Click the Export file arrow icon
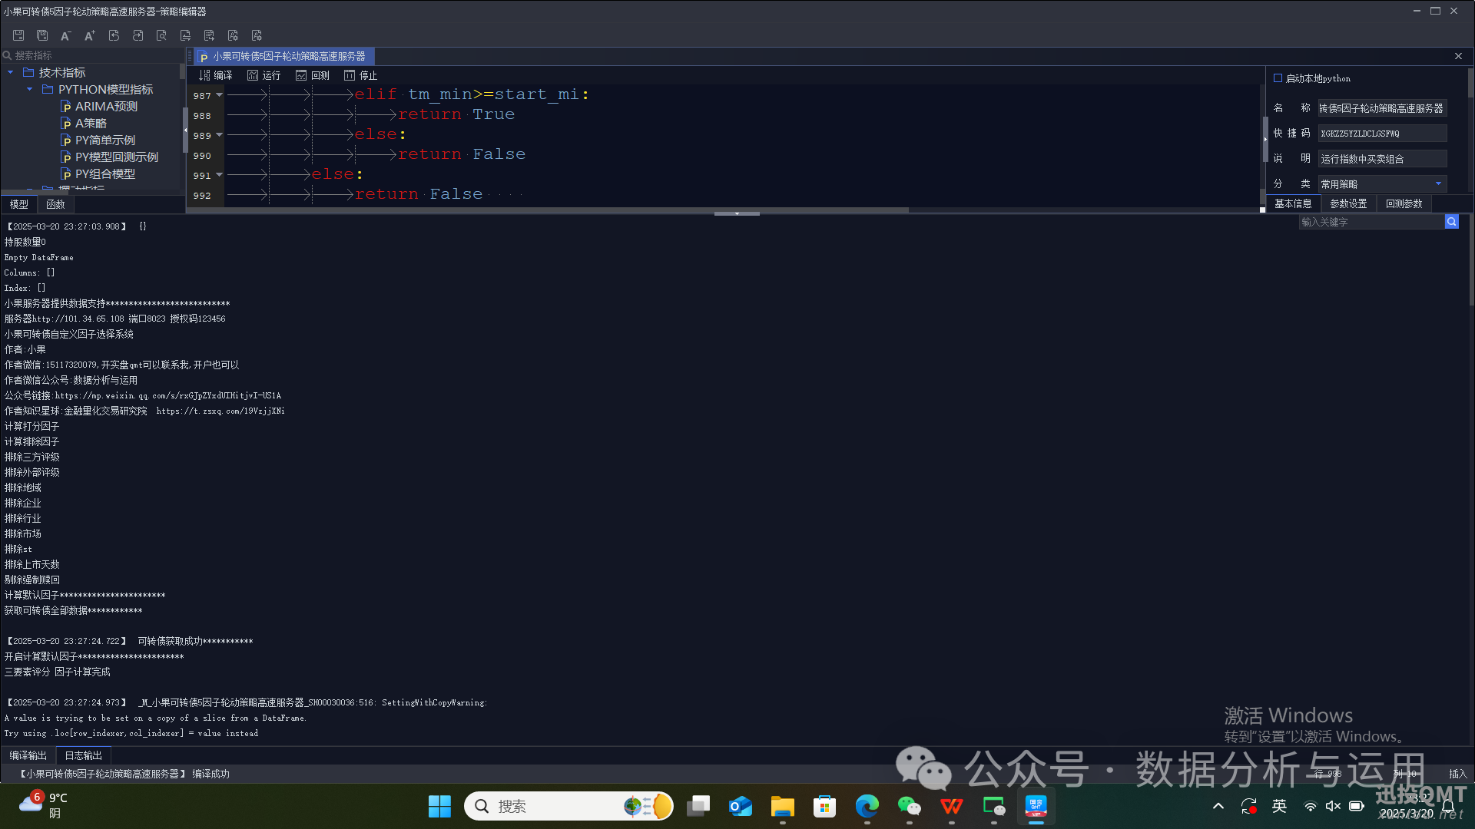The height and width of the screenshot is (829, 1475). [209, 35]
